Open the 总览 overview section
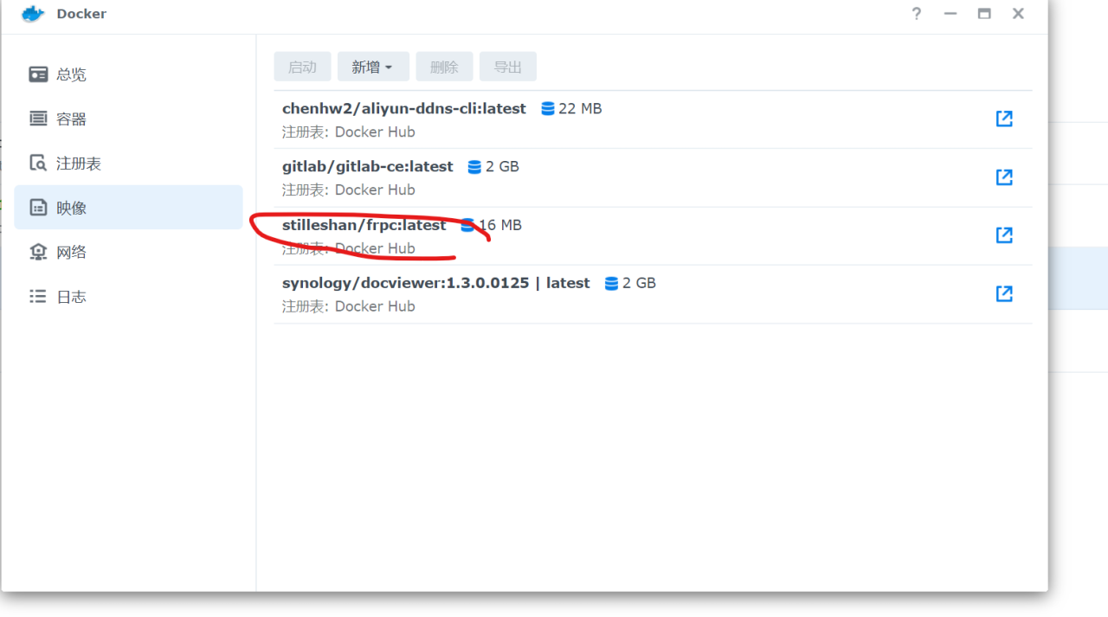Screen dimensions: 1108x617 point(71,74)
